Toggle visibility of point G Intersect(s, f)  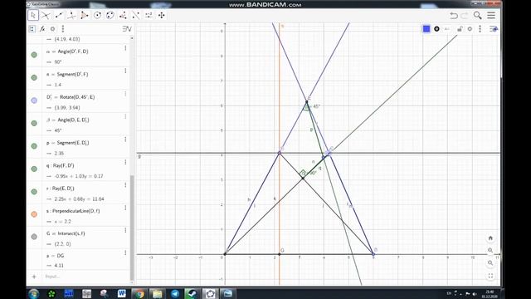click(x=34, y=237)
